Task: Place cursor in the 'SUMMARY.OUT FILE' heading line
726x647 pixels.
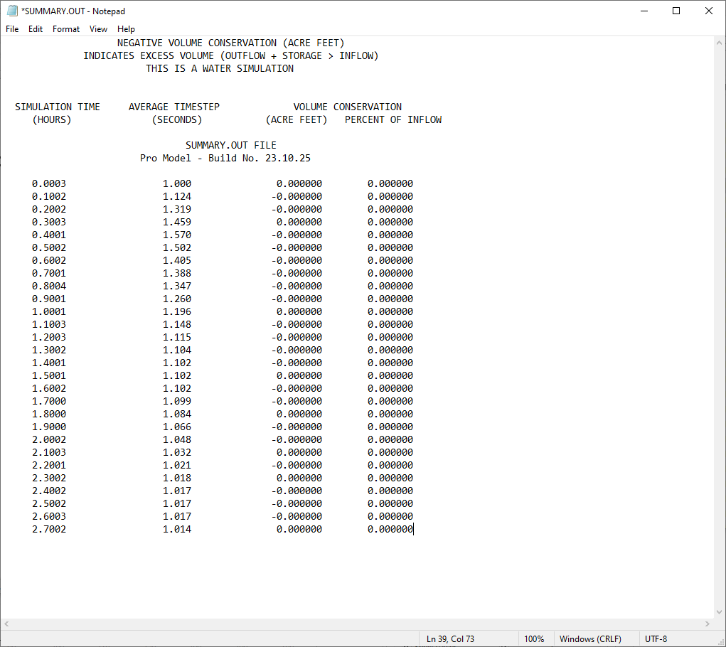Action: [x=230, y=145]
